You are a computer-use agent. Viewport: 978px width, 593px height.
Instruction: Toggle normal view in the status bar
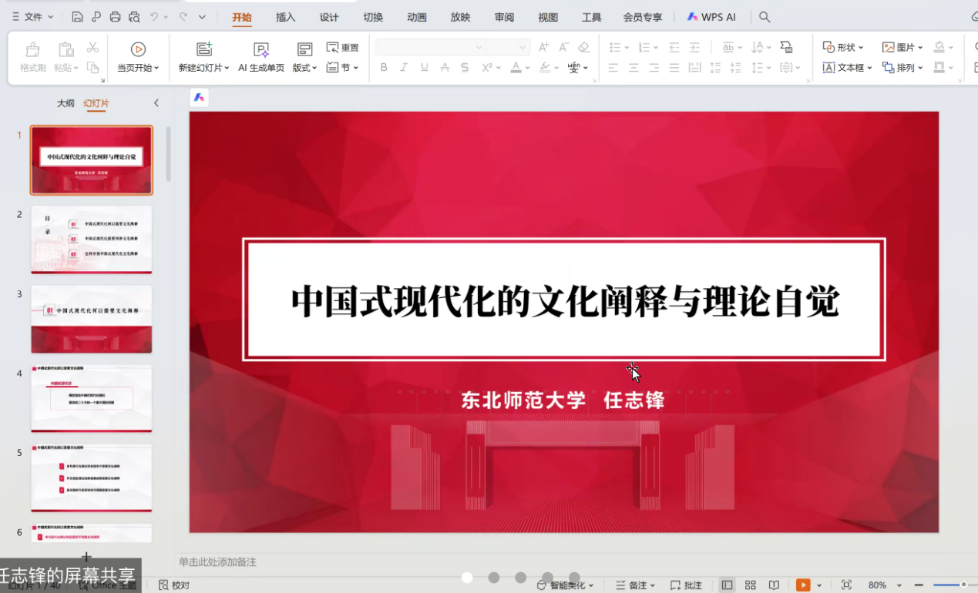(x=727, y=585)
